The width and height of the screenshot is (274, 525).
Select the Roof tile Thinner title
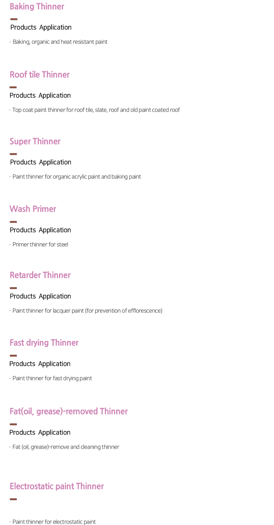point(40,75)
